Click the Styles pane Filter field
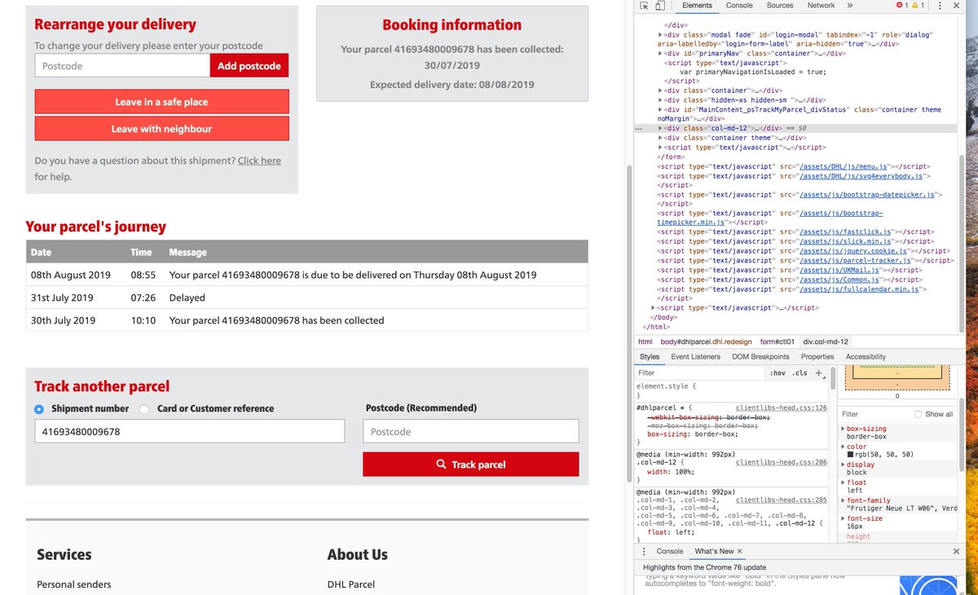Screen dimensions: 978x595 (x=701, y=373)
